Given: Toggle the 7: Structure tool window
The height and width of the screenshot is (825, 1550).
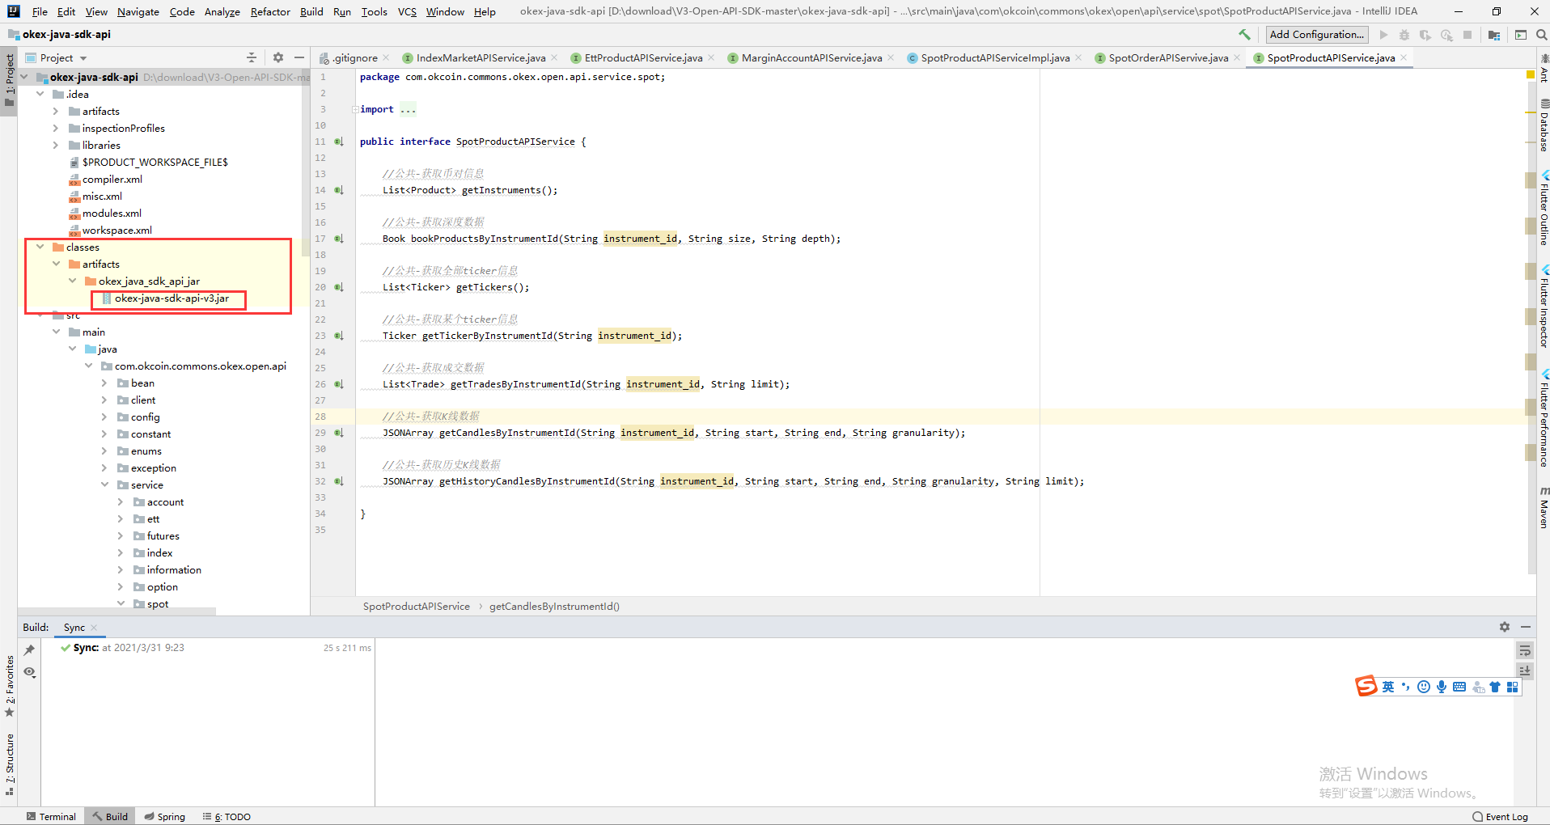Looking at the screenshot, I should point(9,764).
